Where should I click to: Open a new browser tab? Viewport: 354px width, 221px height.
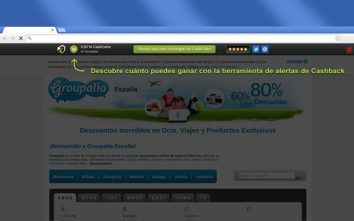coord(61,30)
